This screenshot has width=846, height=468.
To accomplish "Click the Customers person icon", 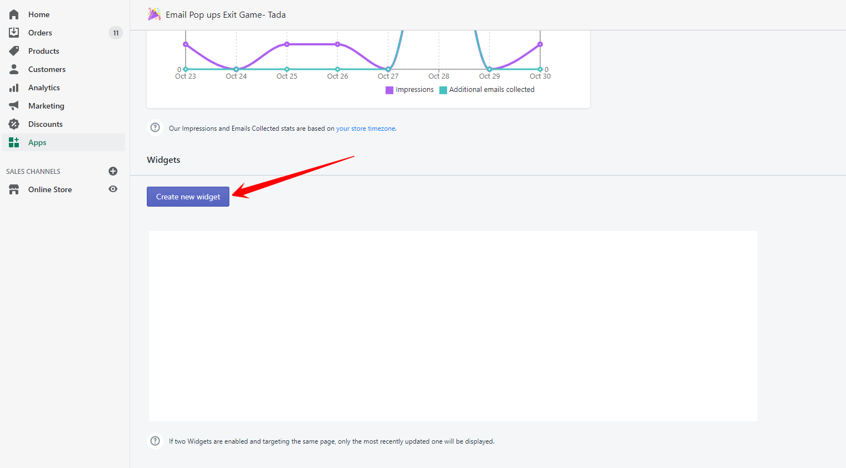I will (14, 69).
